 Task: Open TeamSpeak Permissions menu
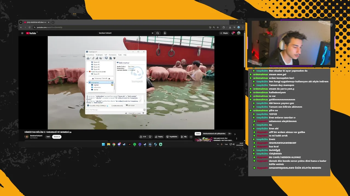[x=113, y=55]
